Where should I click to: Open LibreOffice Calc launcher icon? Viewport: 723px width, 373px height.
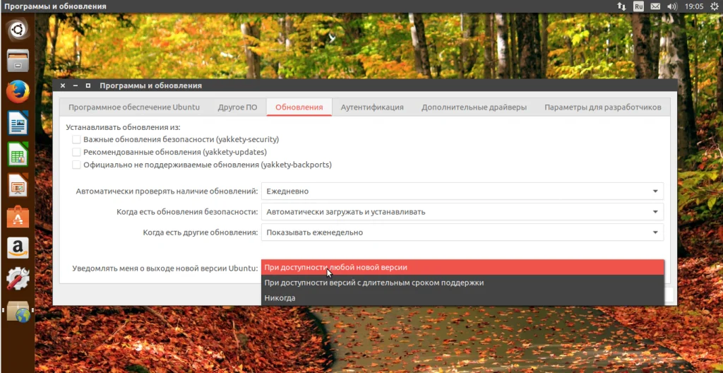[18, 154]
